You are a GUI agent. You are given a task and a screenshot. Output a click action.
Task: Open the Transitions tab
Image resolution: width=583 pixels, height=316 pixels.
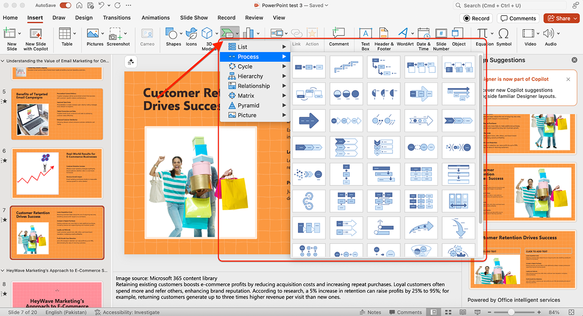pyautogui.click(x=117, y=18)
